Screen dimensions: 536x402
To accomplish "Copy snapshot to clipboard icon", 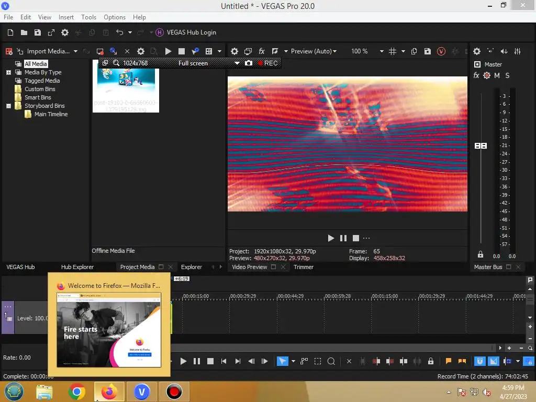I will [x=414, y=51].
